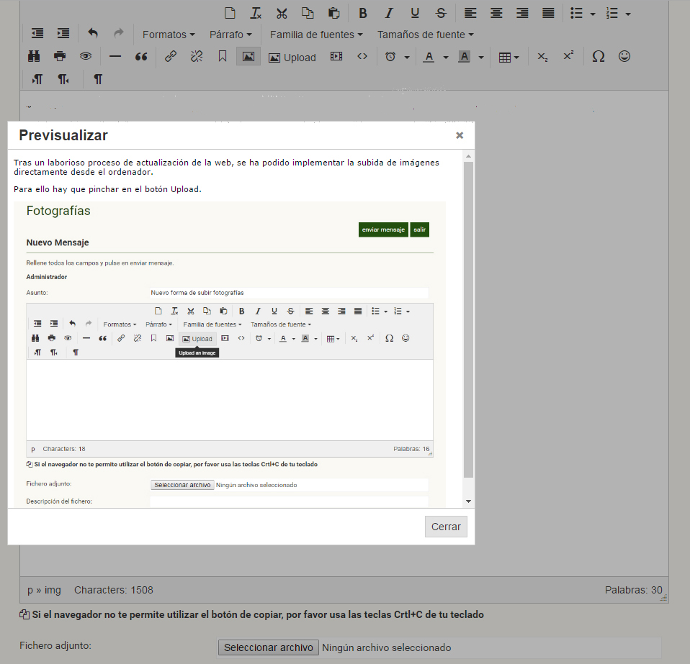Screen dimensions: 690x664
Task: Undo the last action
Action: coord(92,33)
